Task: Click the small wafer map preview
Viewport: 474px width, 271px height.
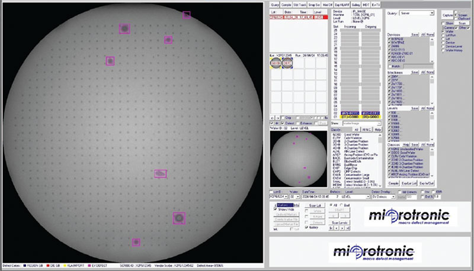Action: (299, 159)
